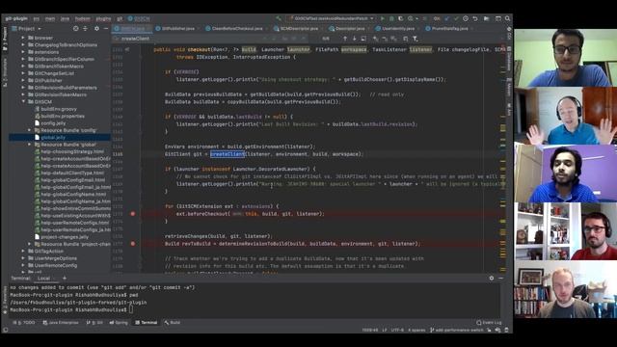The height and width of the screenshot is (347, 617).
Task: Add a new terminal session tab
Action: (x=65, y=278)
